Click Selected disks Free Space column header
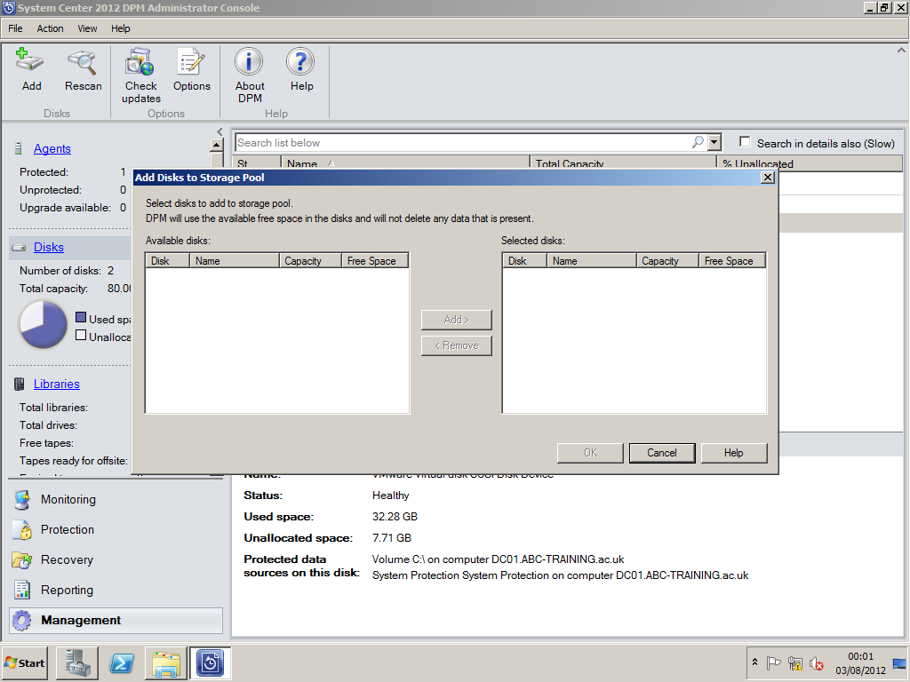 [x=732, y=261]
